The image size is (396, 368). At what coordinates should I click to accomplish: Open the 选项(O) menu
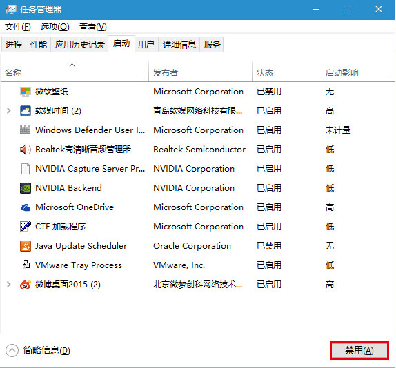[x=55, y=27]
